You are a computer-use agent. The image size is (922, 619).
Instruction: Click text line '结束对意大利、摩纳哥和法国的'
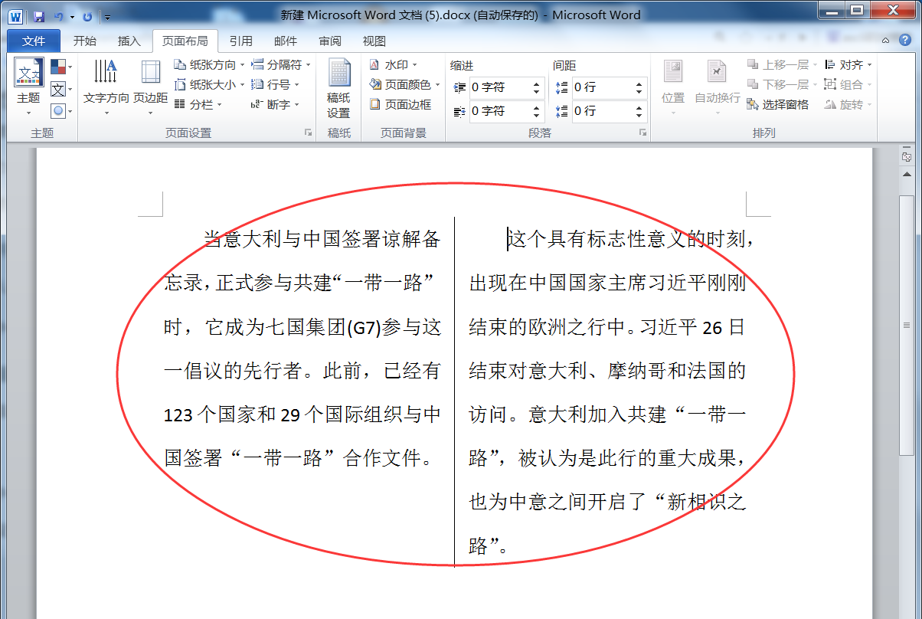(x=607, y=372)
